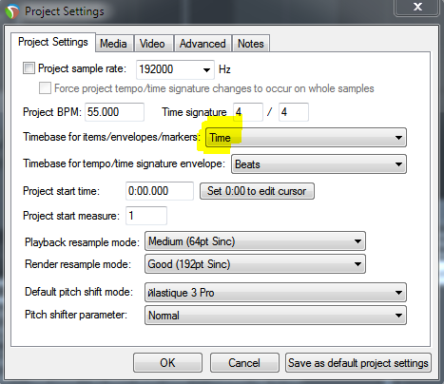
Task: Edit the time signature numerator field
Action: tap(248, 112)
